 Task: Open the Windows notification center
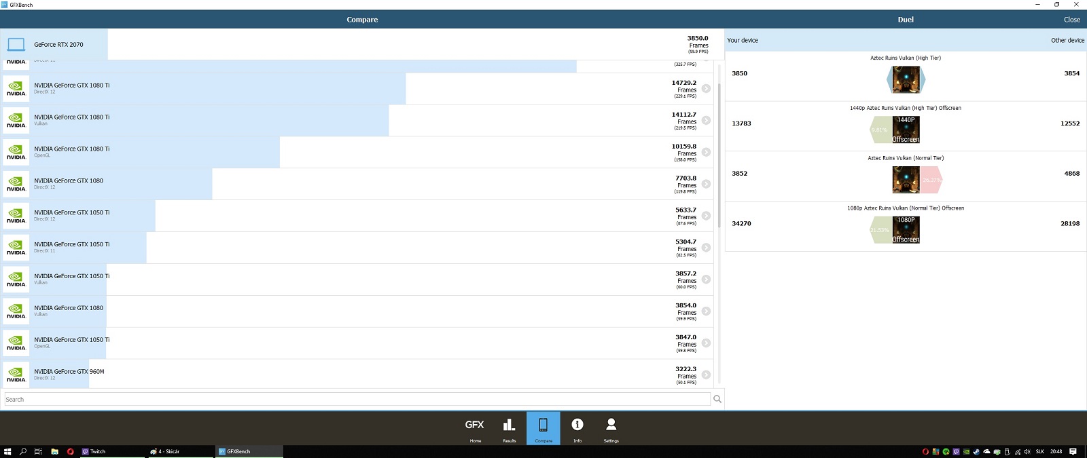coord(1073,451)
